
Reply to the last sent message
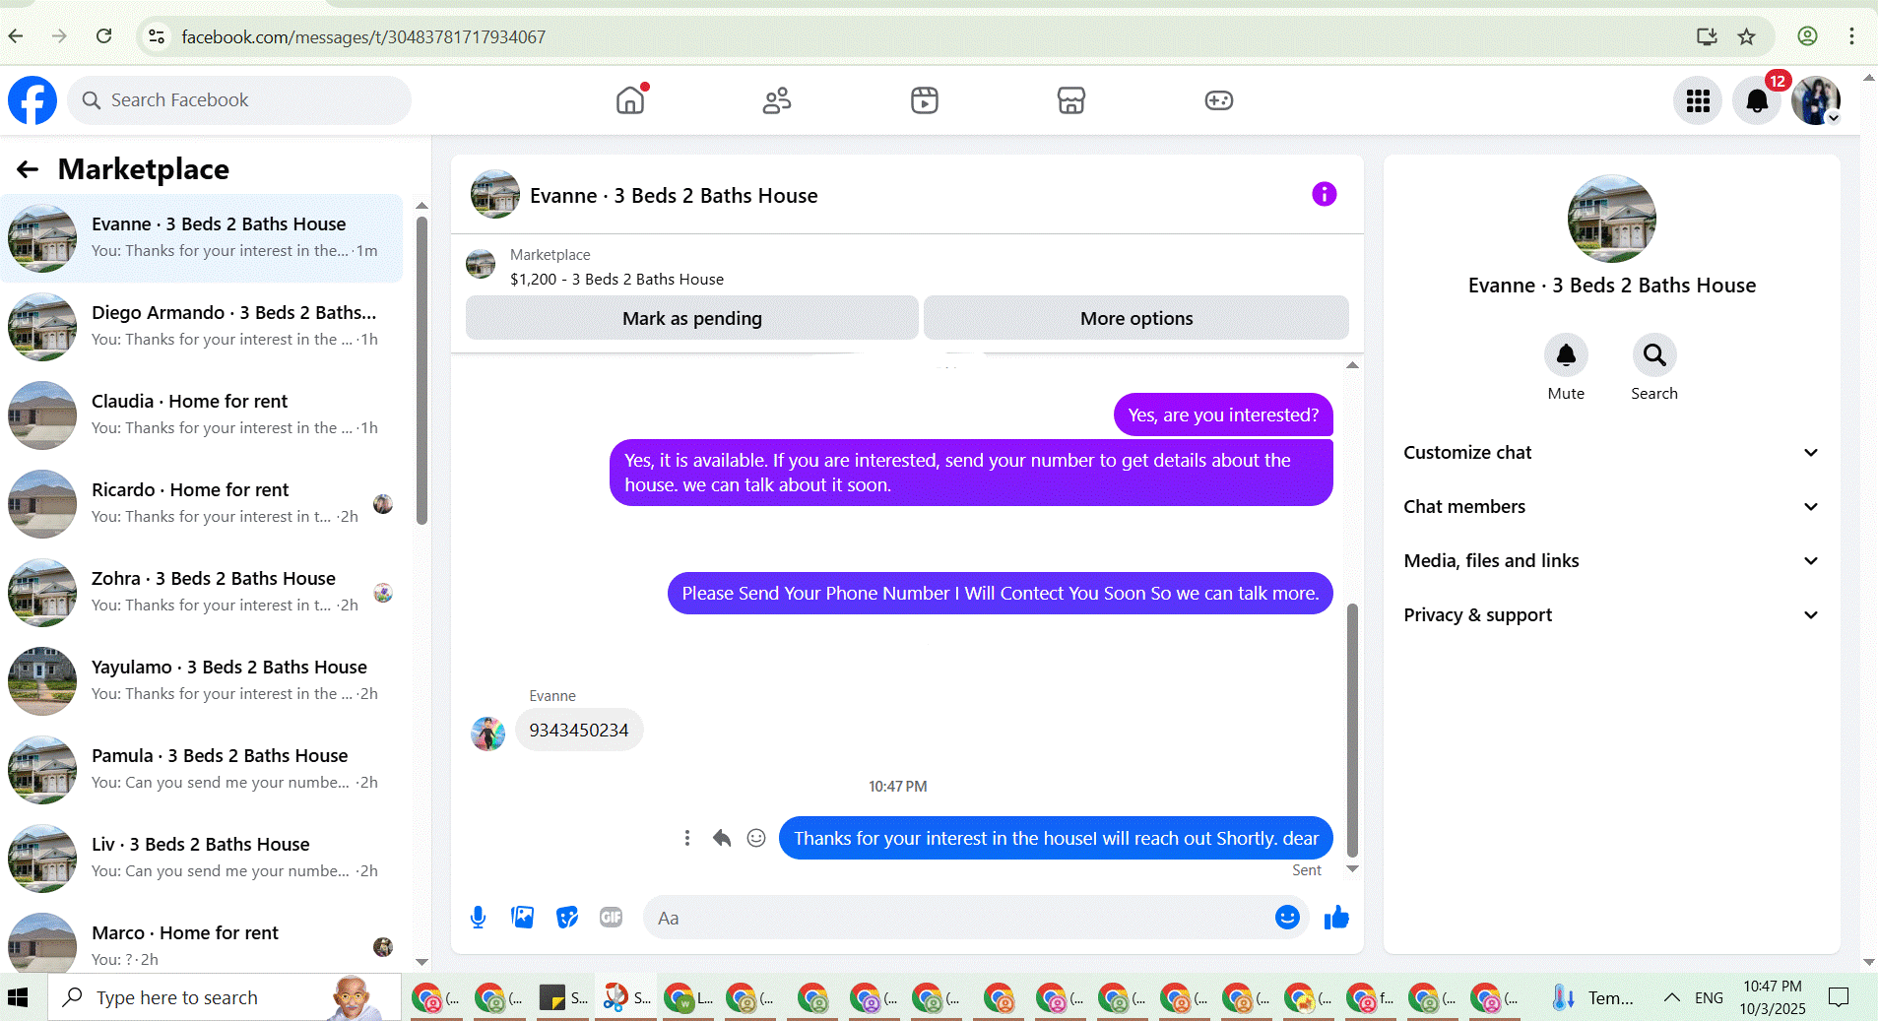(x=722, y=838)
